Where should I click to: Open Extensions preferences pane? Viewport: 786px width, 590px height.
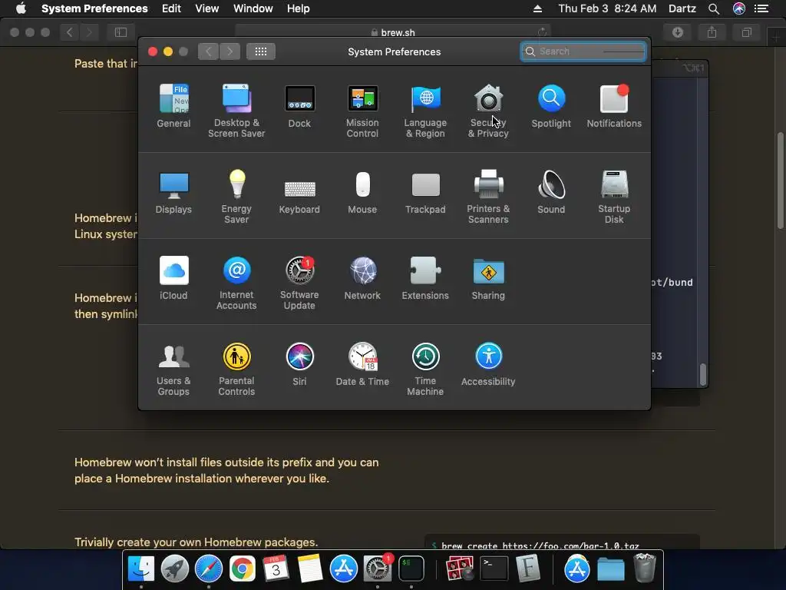(x=425, y=278)
